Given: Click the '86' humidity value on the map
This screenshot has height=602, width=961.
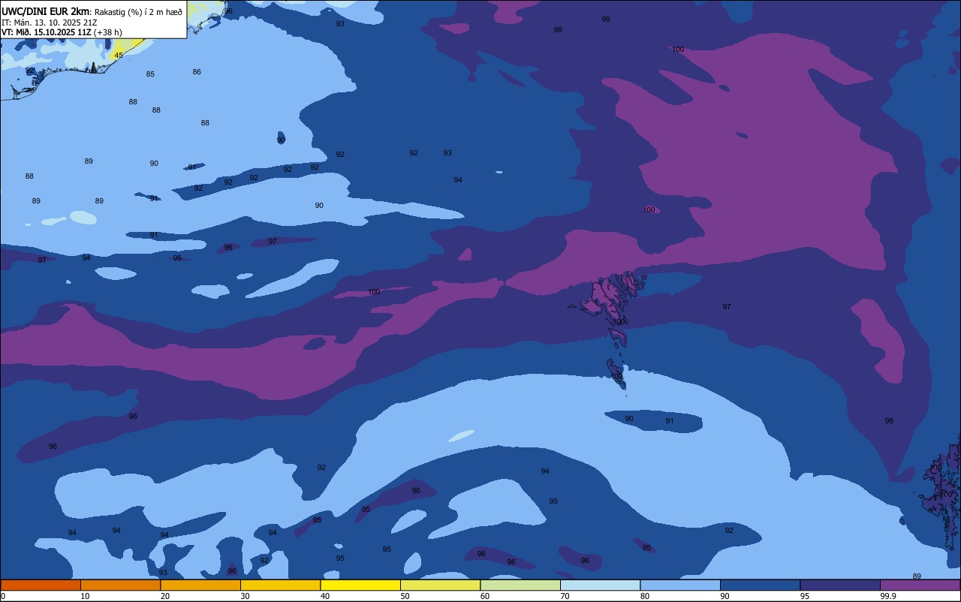Looking at the screenshot, I should click(x=197, y=72).
